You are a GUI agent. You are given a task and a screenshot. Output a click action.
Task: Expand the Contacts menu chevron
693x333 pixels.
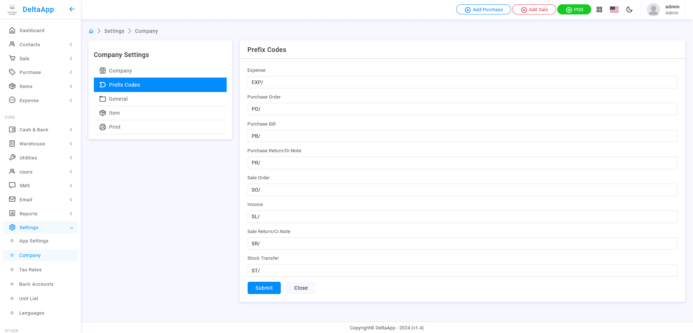[71, 44]
